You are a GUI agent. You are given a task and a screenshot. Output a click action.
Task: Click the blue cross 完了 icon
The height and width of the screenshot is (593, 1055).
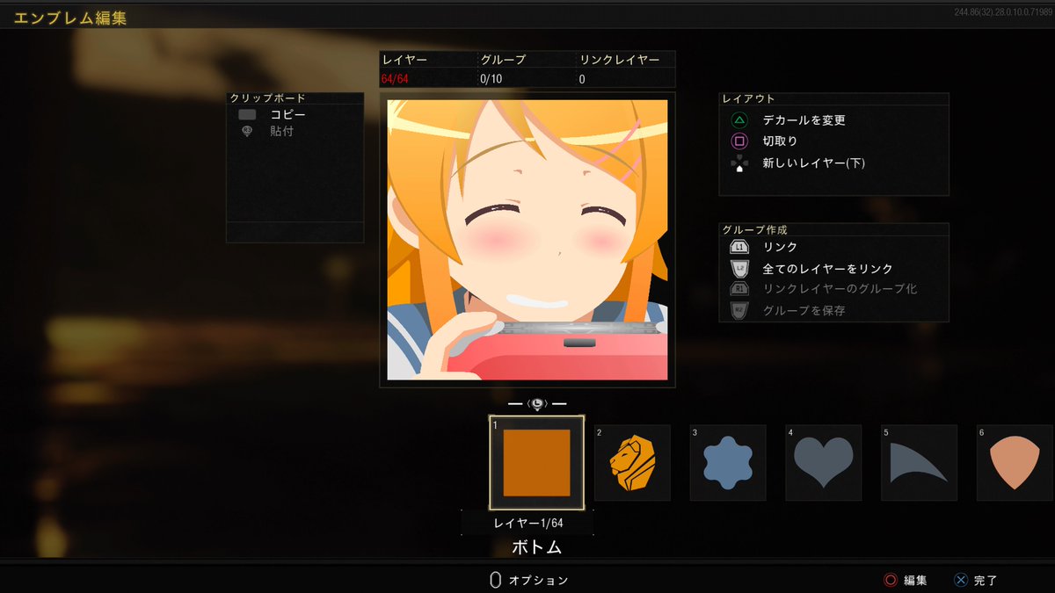960,580
